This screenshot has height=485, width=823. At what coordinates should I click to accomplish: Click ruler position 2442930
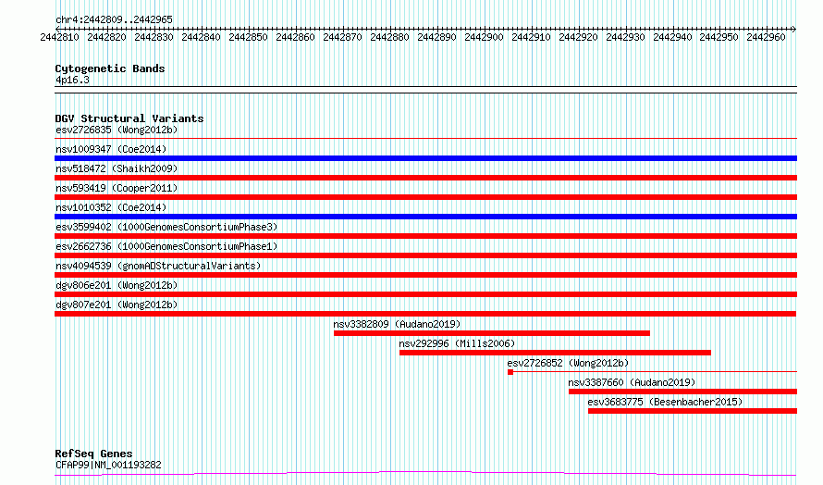click(x=625, y=37)
